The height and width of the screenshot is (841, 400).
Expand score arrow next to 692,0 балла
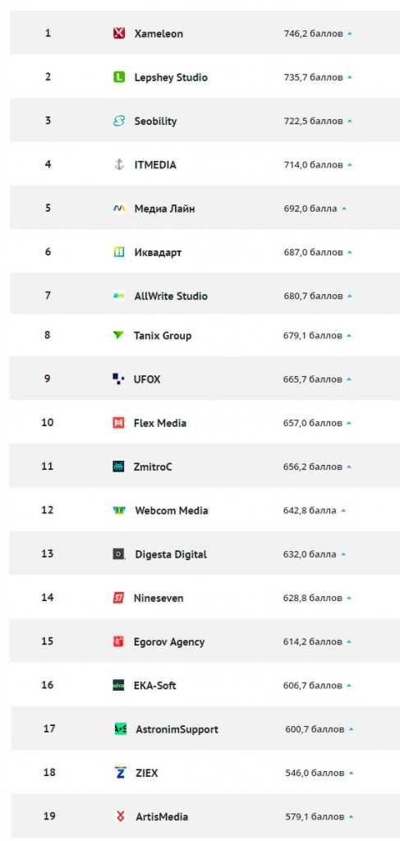(344, 208)
